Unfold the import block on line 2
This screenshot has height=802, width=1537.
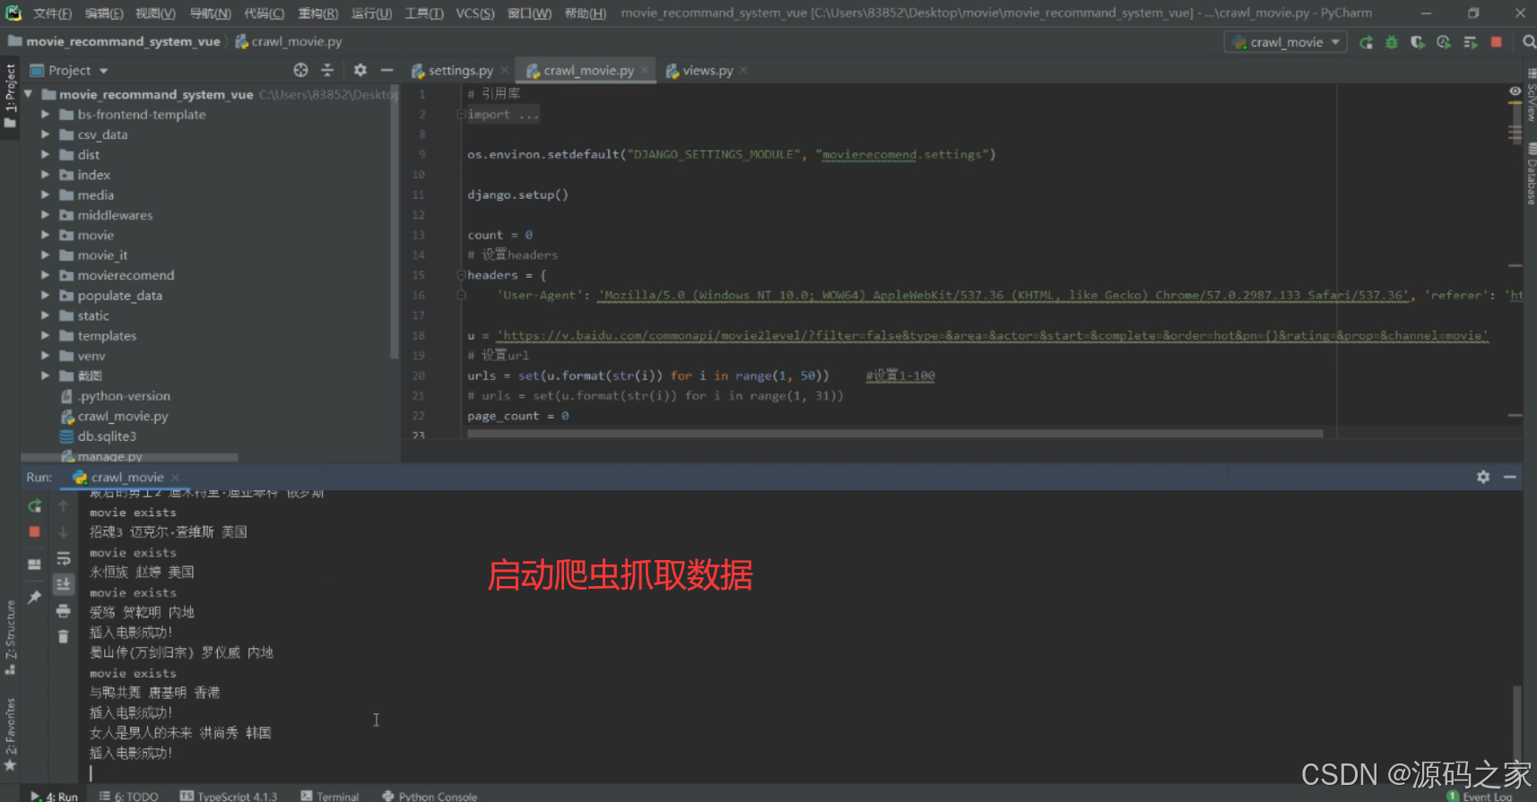(x=461, y=114)
